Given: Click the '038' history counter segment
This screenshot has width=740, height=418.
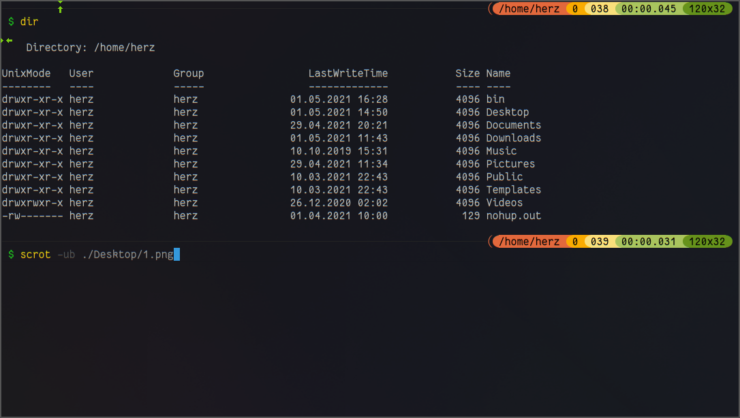Looking at the screenshot, I should pyautogui.click(x=600, y=8).
